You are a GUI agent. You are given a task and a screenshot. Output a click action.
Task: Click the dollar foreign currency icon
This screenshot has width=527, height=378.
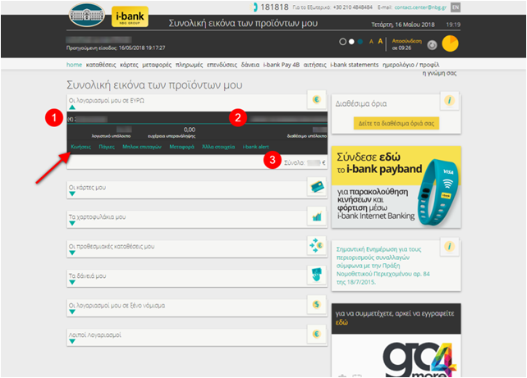point(317,304)
